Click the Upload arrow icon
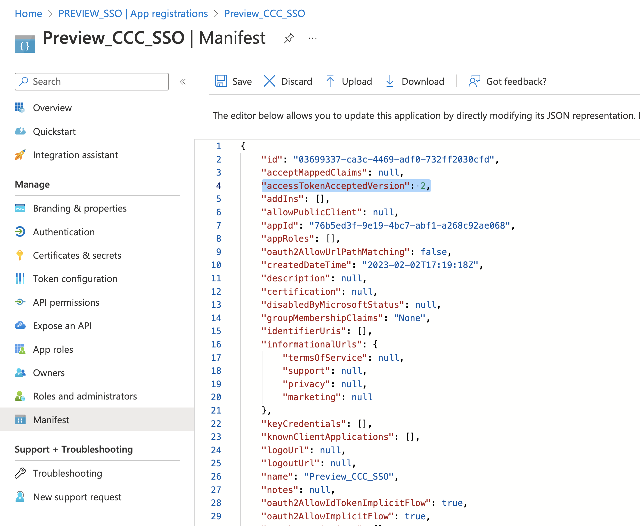The image size is (640, 526). tap(330, 81)
